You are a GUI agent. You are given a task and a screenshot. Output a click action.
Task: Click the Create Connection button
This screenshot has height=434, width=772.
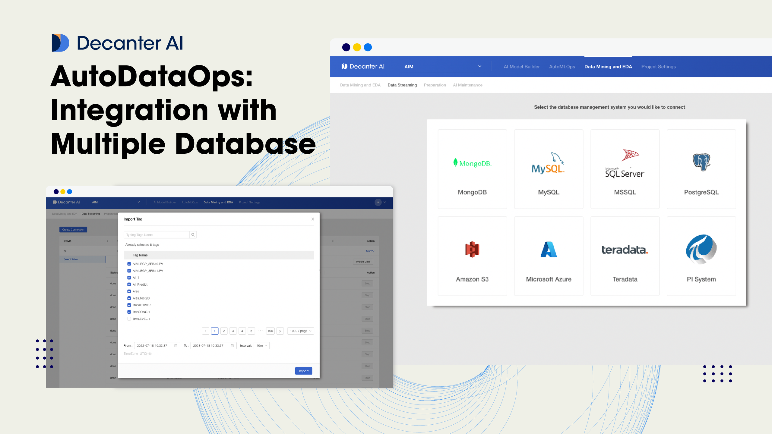coord(73,230)
